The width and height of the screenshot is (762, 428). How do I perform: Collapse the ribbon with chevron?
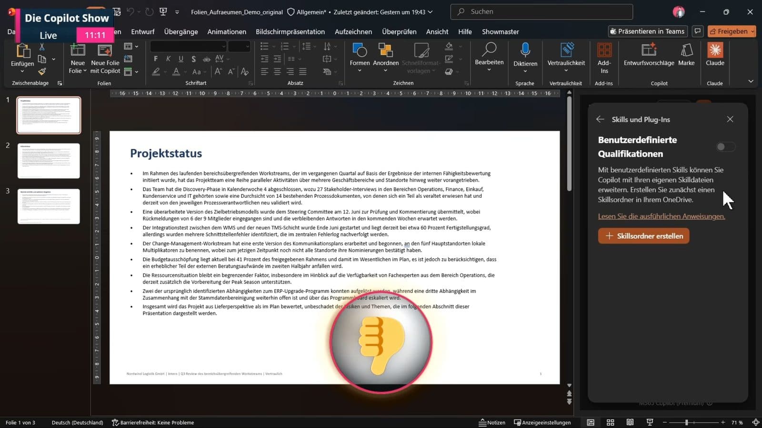pos(751,81)
